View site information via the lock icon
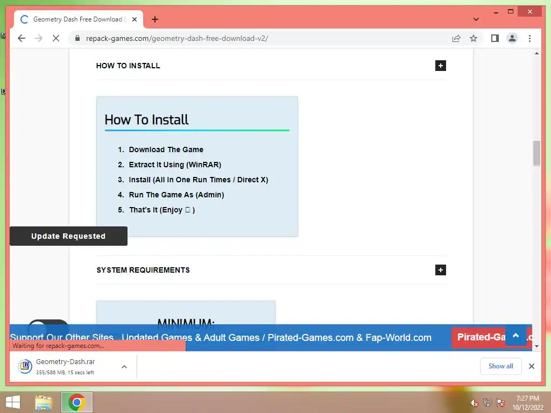The width and height of the screenshot is (551, 413). 77,38
